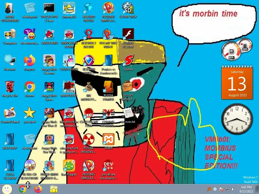Open Angry Birds Star Wars shortcut

tap(49, 139)
